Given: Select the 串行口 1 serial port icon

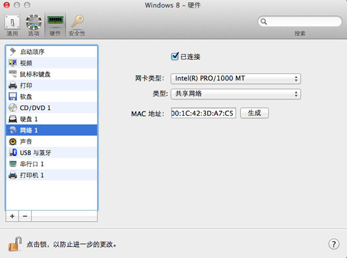Looking at the screenshot, I should click(x=13, y=164).
